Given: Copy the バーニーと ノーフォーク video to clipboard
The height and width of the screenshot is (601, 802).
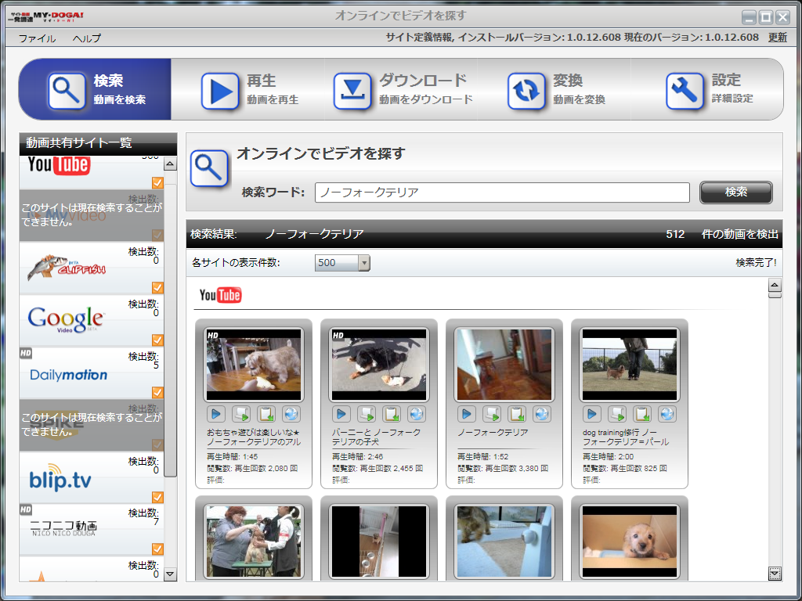Looking at the screenshot, I should coord(392,413).
